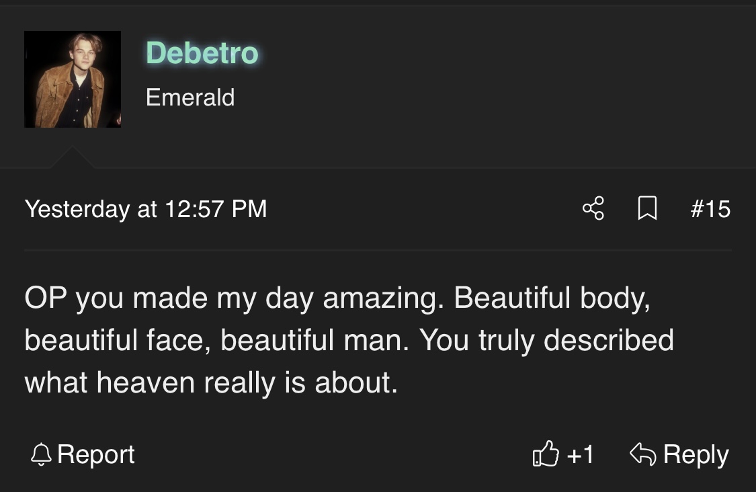Report this post using the Report text
756x492 pixels.
point(95,455)
